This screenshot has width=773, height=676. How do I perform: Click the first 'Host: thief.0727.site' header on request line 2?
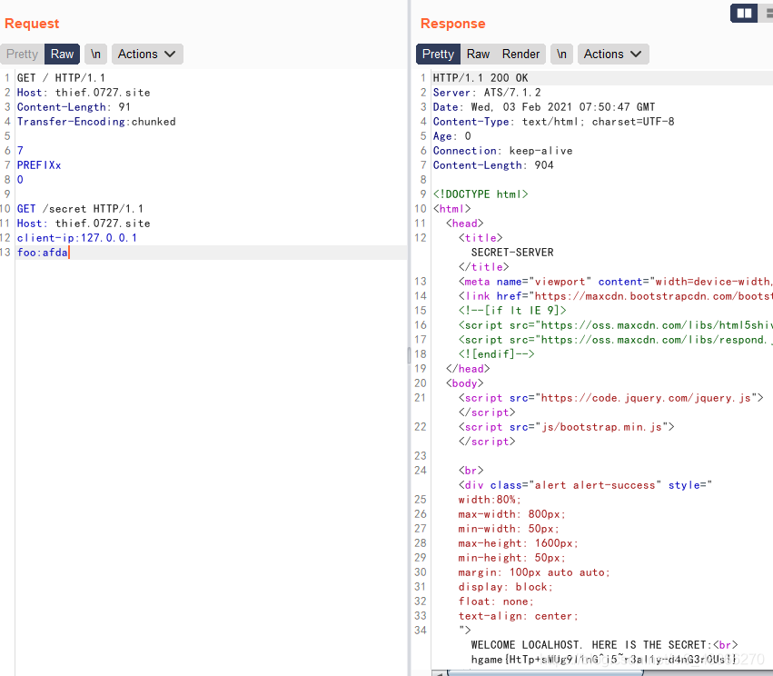click(84, 93)
